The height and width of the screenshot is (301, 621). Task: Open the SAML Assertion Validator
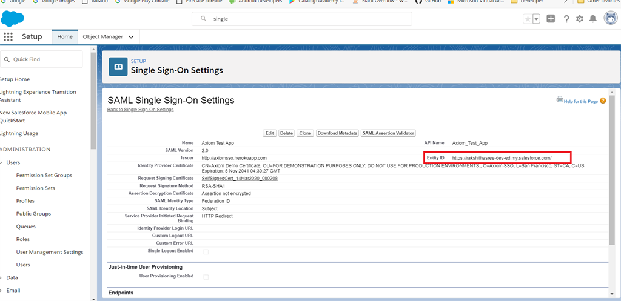(x=389, y=133)
